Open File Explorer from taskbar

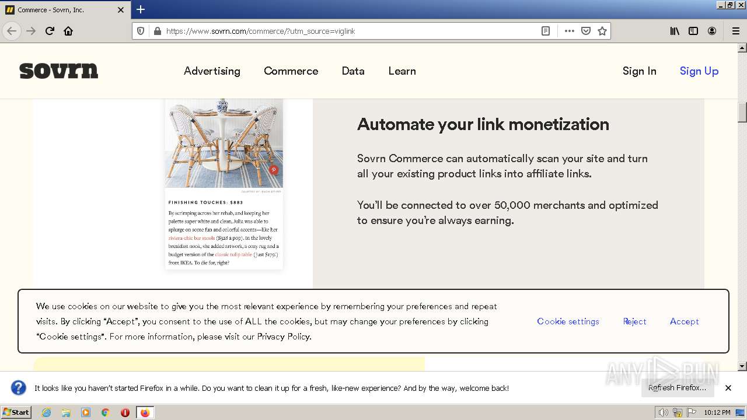point(66,412)
